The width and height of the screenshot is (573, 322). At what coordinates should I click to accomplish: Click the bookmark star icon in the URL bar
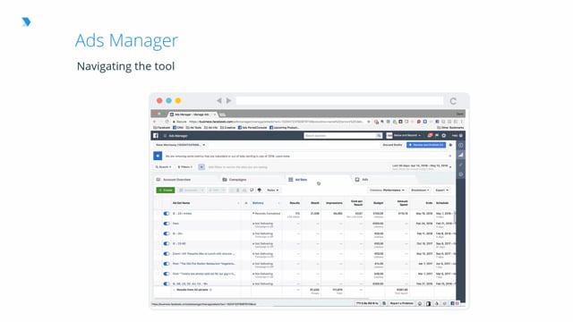(368, 122)
